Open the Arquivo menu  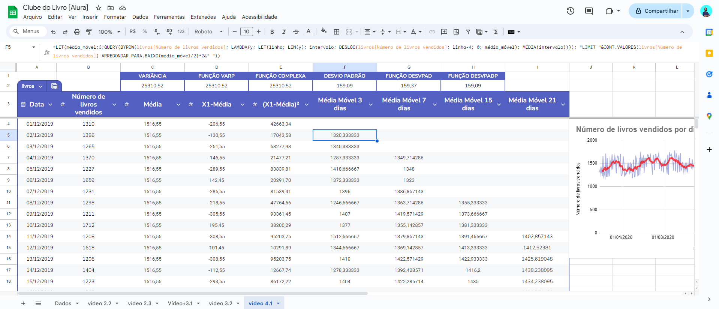point(33,17)
